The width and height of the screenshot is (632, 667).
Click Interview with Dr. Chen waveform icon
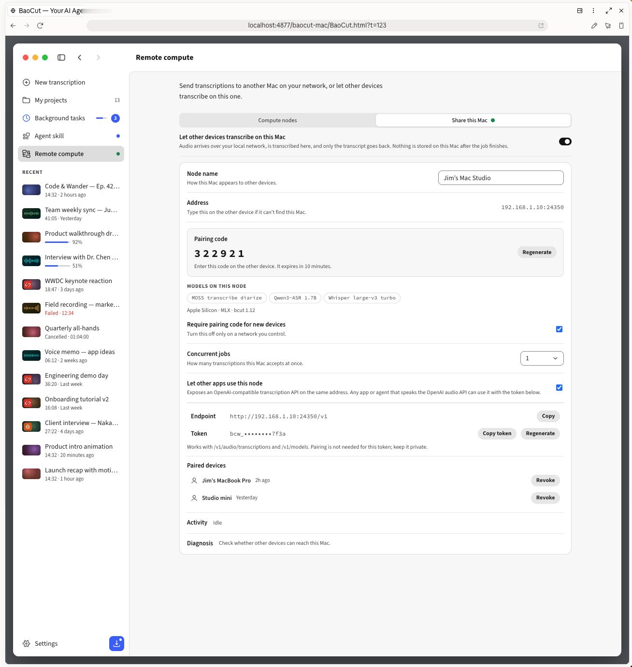(x=31, y=261)
